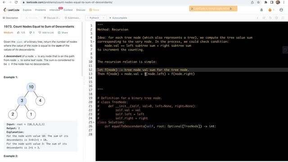The height and width of the screenshot is (162, 288).
Task: Reload the page with the refresh icon
Action: tap(16, 2)
